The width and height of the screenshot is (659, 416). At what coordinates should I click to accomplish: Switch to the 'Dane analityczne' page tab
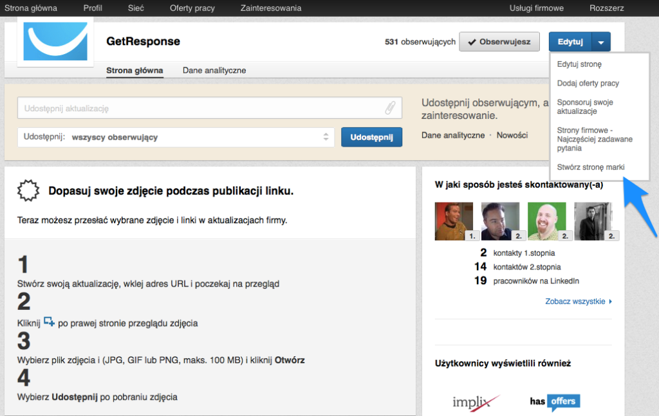click(214, 70)
